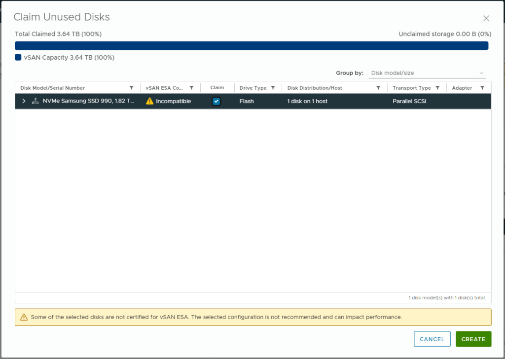This screenshot has width=505, height=359.
Task: Click the Adapter column filter icon
Action: (482, 88)
